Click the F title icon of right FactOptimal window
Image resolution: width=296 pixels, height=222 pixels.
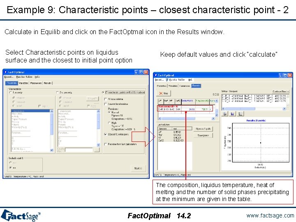click(x=156, y=75)
